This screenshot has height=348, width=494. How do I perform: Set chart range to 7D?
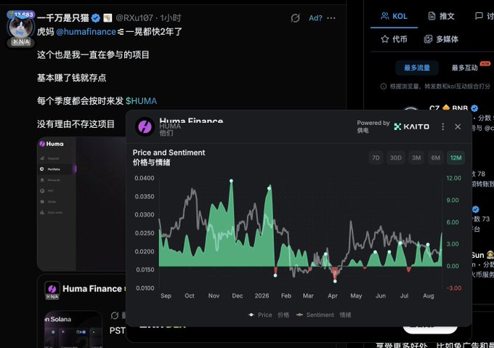[x=376, y=158]
